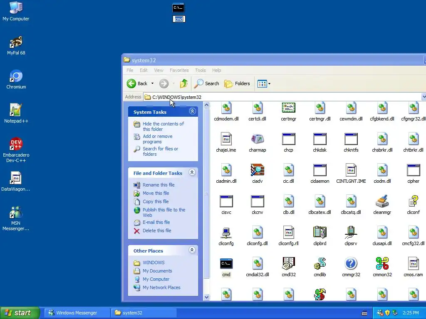Select CINTLGNT.IME file
Viewport: 426px width, 319px height.
(351, 174)
